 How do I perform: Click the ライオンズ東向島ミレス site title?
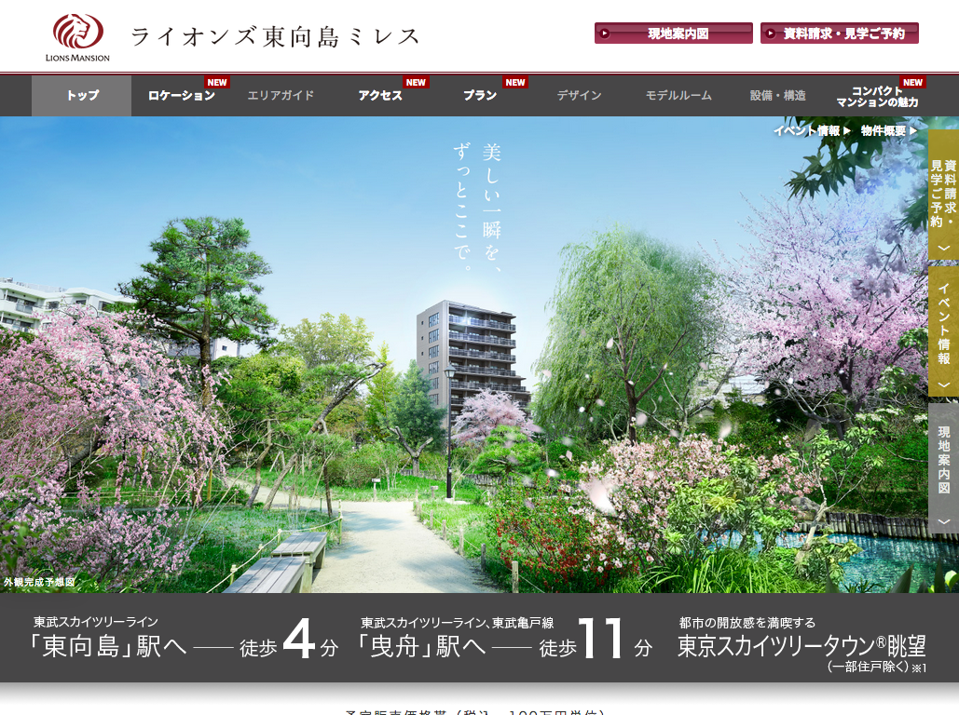[x=275, y=36]
